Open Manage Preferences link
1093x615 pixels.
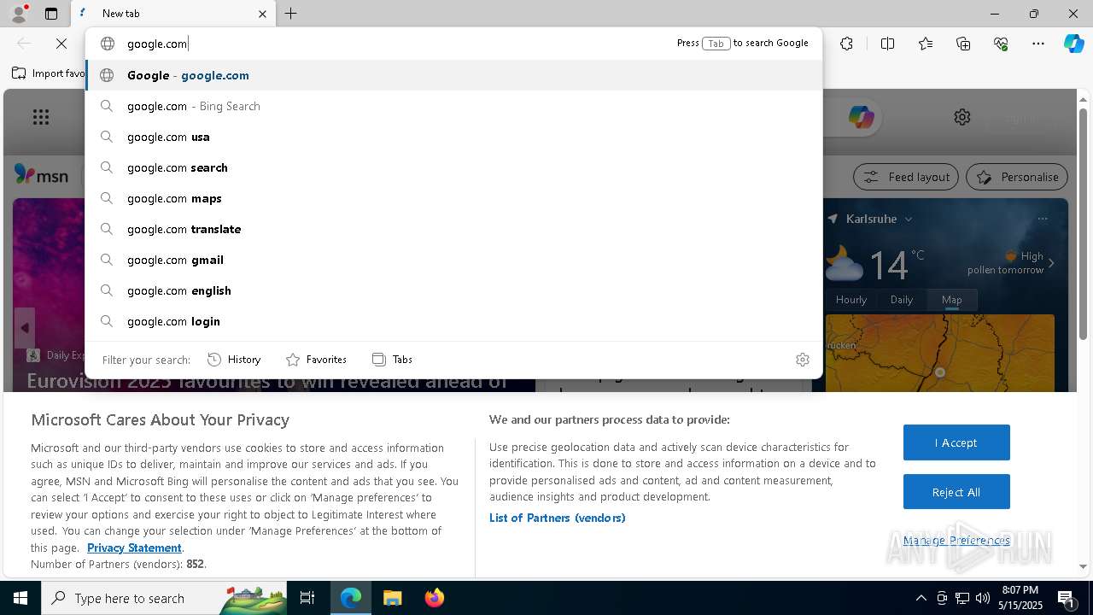click(x=956, y=540)
